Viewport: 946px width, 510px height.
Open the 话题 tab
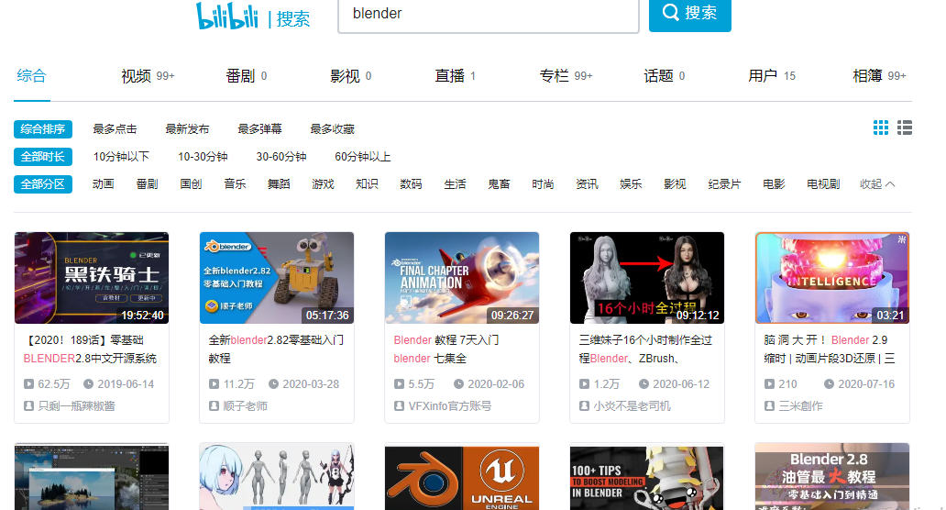point(665,76)
